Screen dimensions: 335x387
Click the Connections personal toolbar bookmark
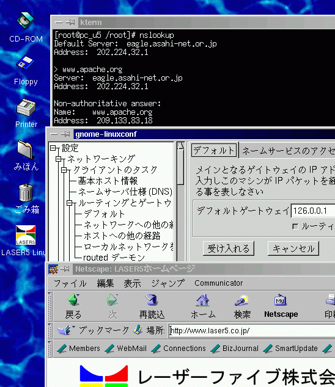[179, 349]
